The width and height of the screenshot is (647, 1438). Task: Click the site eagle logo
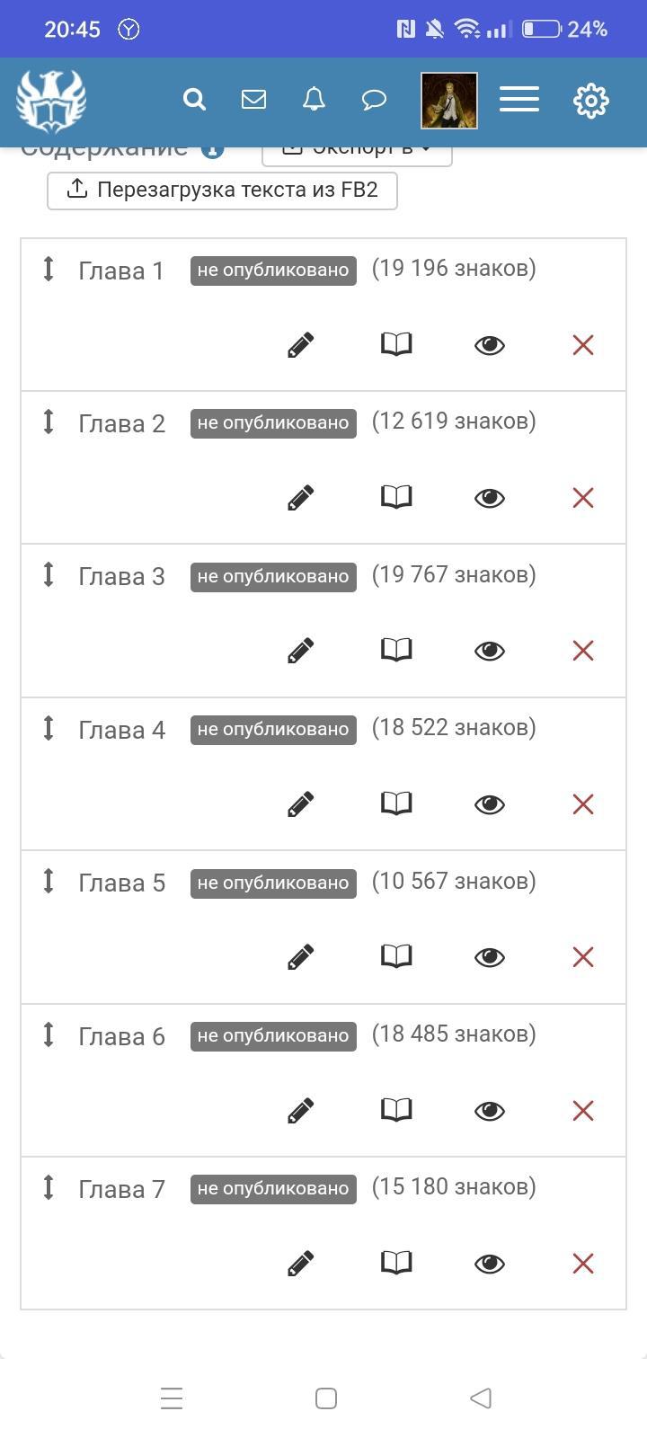(x=51, y=101)
